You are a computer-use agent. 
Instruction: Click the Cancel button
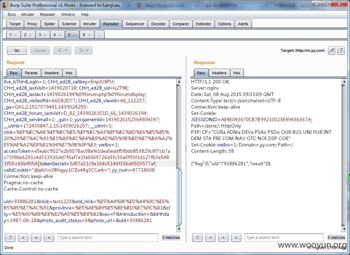pos(40,50)
